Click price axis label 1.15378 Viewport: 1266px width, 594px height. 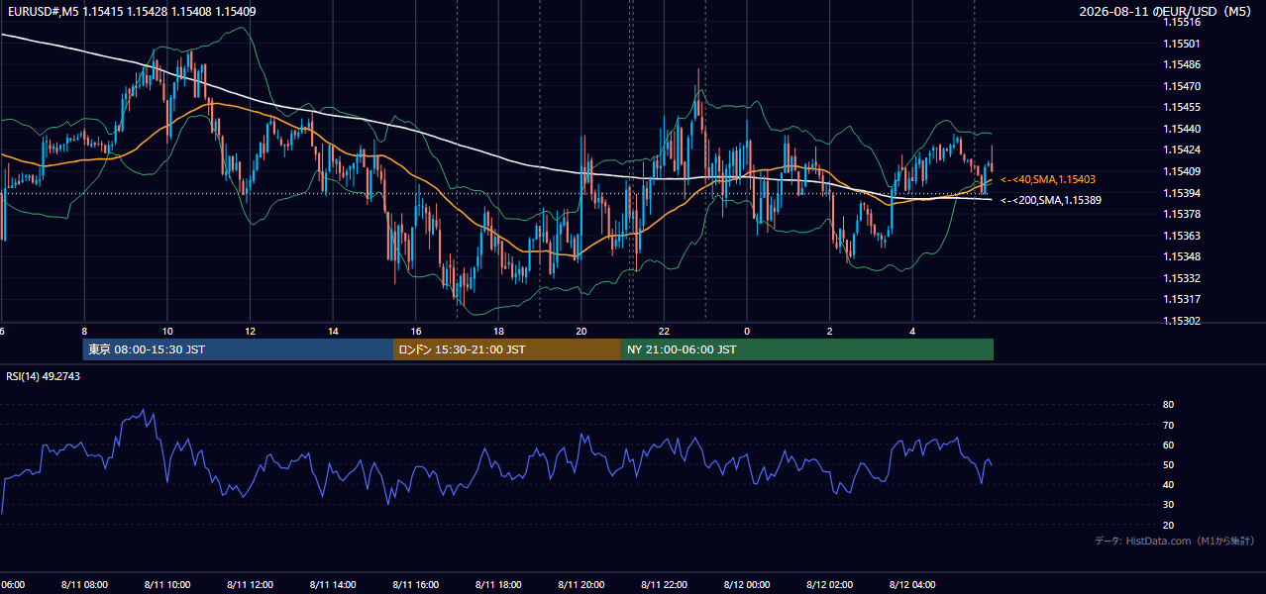coord(1182,214)
